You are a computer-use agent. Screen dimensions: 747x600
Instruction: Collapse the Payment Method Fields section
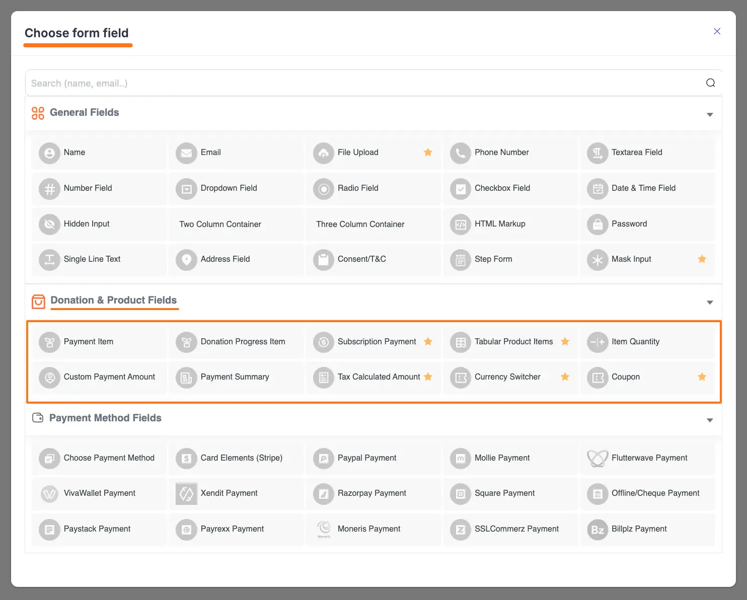pos(710,420)
